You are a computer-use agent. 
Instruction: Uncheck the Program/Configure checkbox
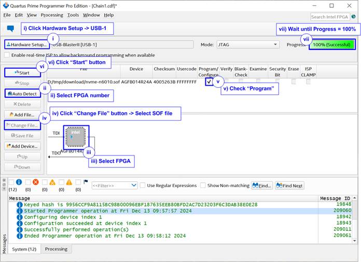click(209, 82)
